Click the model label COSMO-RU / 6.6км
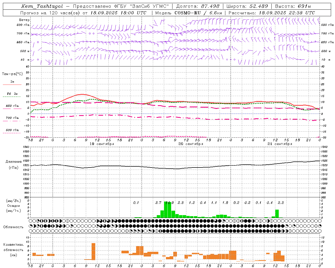Screen dimensions: 335x268 tap(198, 13)
